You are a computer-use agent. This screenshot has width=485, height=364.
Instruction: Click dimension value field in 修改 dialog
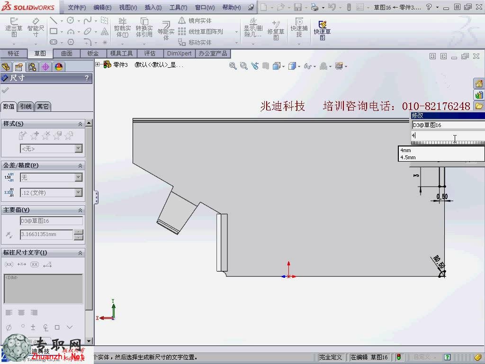[x=448, y=136]
